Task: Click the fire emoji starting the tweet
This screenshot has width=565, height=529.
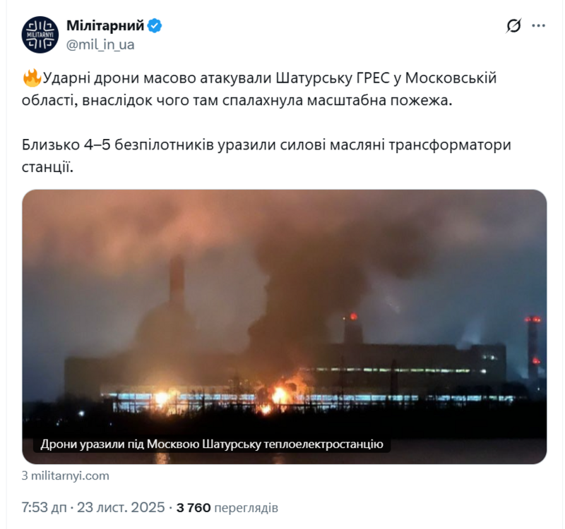Action: click(32, 78)
